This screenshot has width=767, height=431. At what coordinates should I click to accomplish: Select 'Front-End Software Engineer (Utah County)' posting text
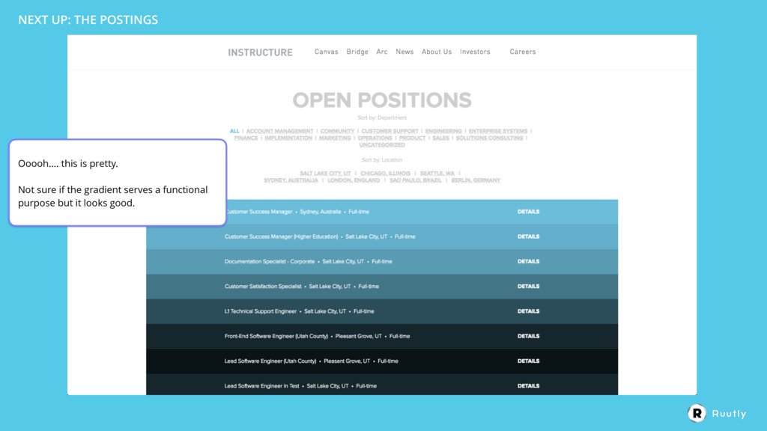click(x=276, y=336)
